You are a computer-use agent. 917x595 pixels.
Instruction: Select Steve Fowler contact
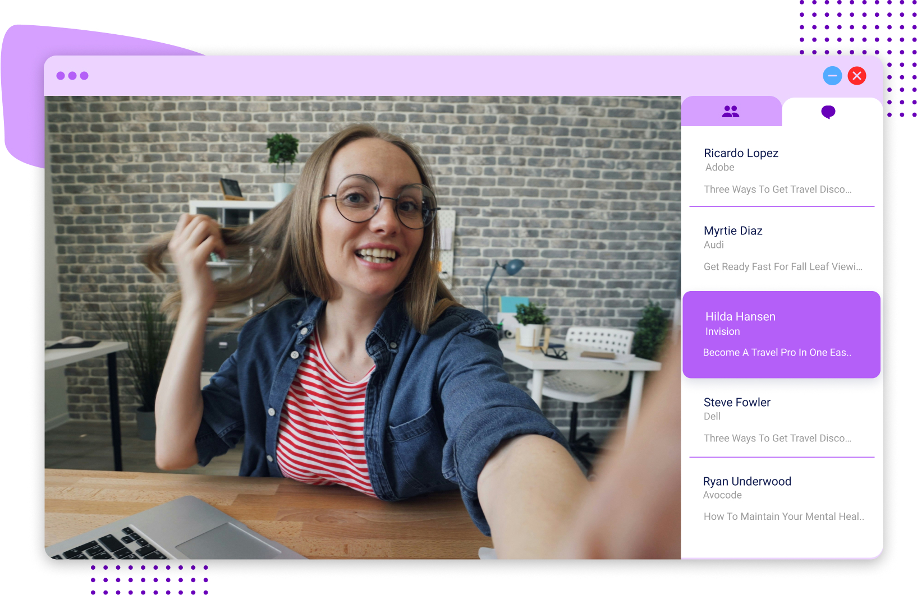point(737,402)
